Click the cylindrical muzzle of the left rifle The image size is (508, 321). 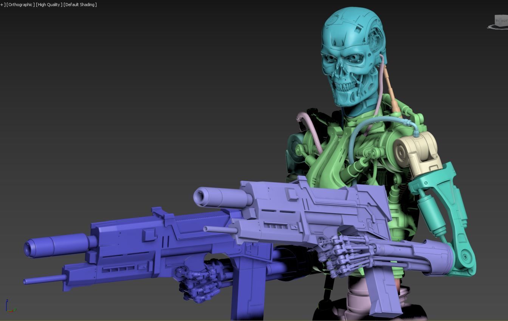click(57, 245)
